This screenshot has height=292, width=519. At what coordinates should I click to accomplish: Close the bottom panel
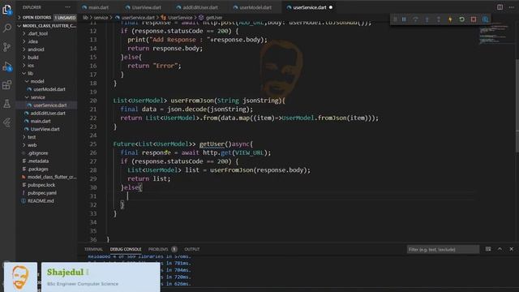tap(512, 249)
